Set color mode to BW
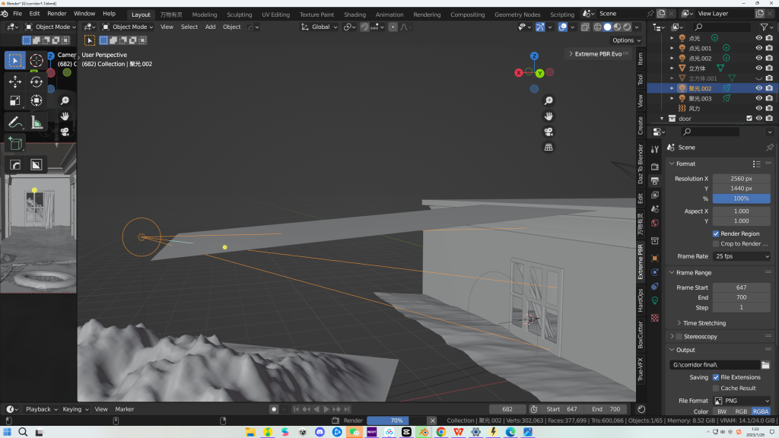Screen dimensions: 779x438 tap(722, 411)
